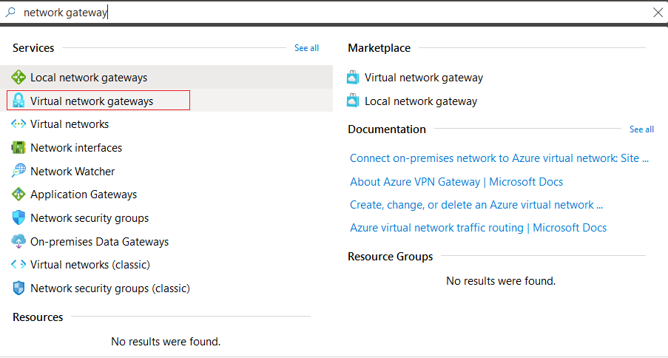The height and width of the screenshot is (358, 668).
Task: Open the Virtual networks service icon
Action: click(x=18, y=124)
